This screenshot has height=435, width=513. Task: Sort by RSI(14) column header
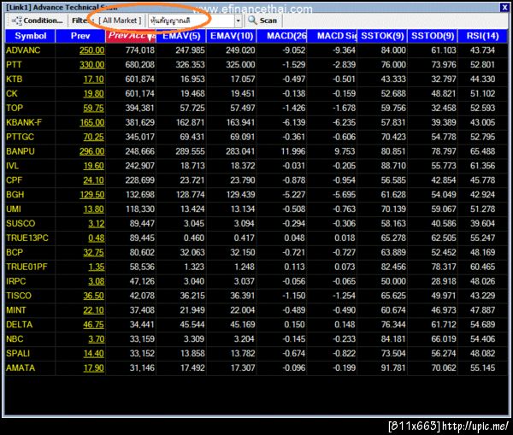click(x=482, y=36)
